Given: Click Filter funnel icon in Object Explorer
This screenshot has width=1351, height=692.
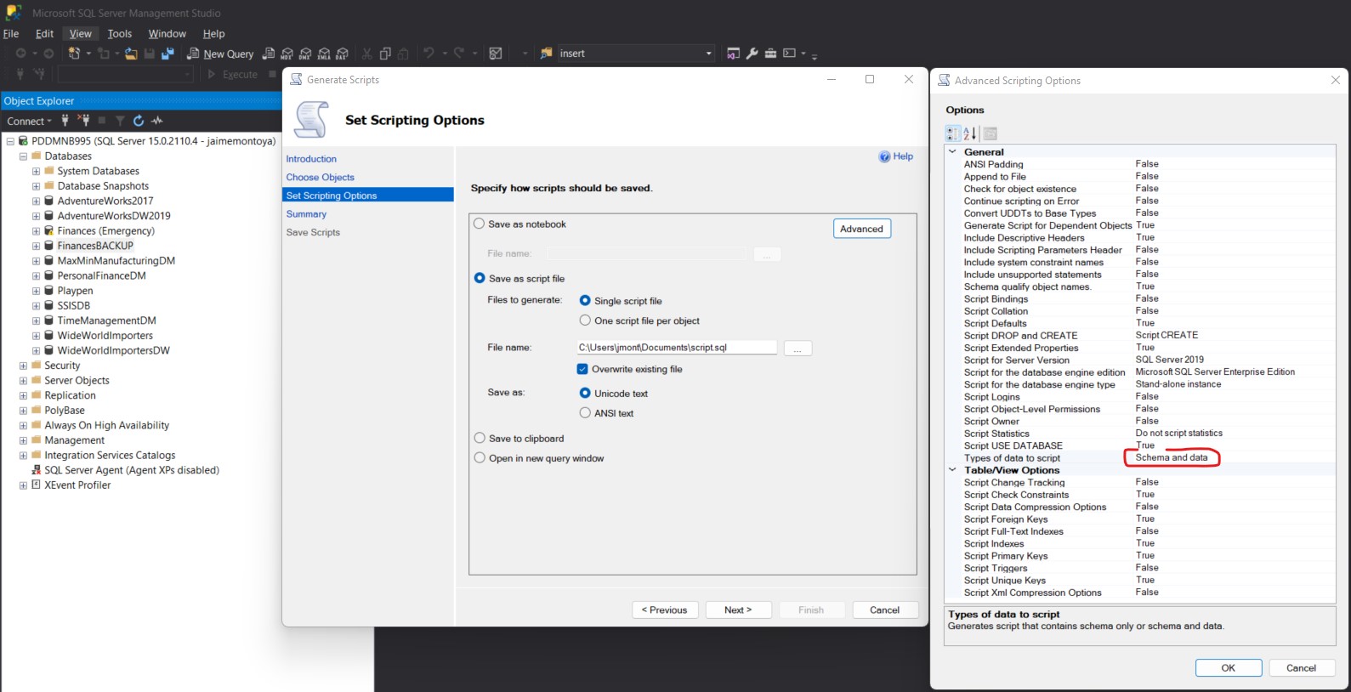Looking at the screenshot, I should pos(120,121).
